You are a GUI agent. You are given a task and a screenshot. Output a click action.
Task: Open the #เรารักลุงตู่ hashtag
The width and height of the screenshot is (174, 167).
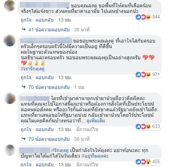click(32, 69)
